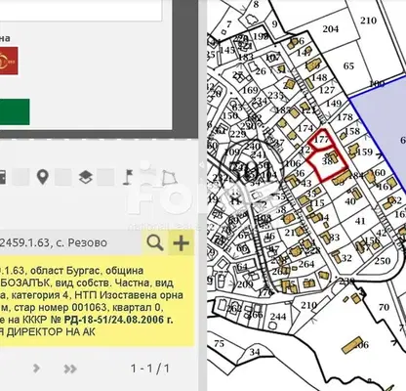Collapse side panel using small divider arrow
406x391 pixels.
(x=202, y=165)
